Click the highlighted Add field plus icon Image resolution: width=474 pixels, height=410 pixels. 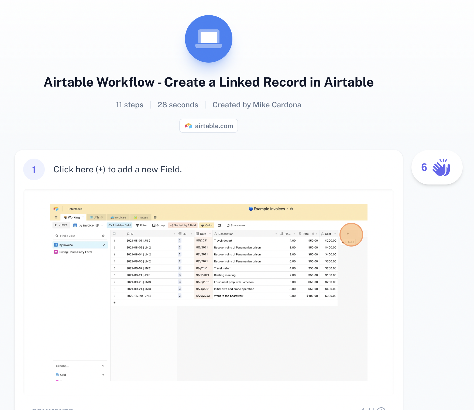click(x=348, y=234)
